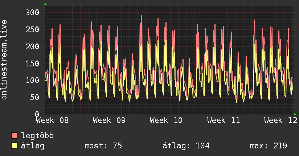
Task: Click the 'átlag: 104' statistic
Action: (x=186, y=146)
